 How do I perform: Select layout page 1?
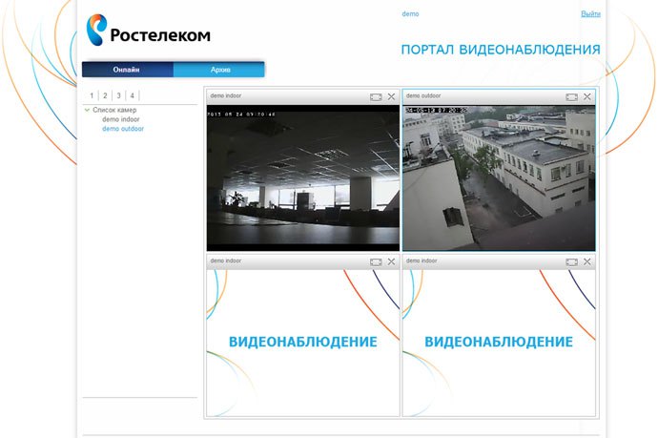pos(92,95)
